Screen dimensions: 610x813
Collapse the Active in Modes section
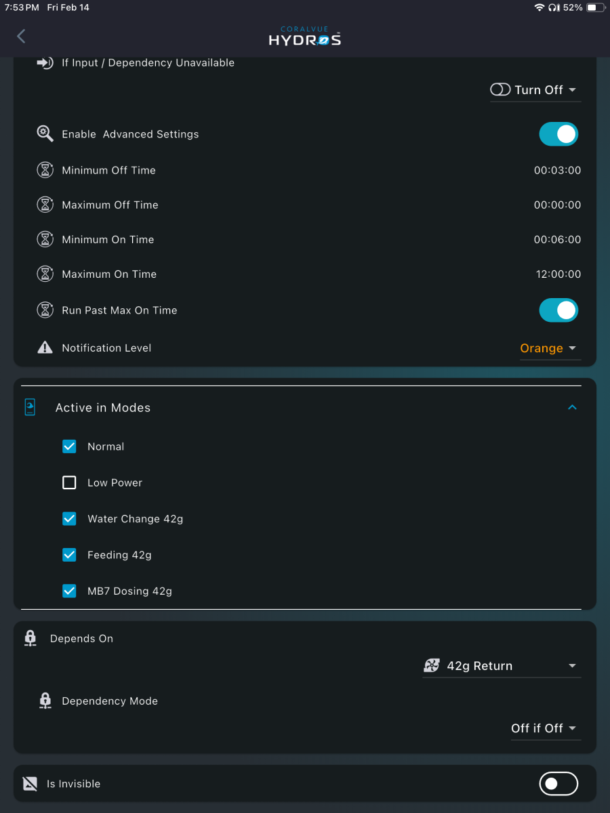[x=572, y=407]
